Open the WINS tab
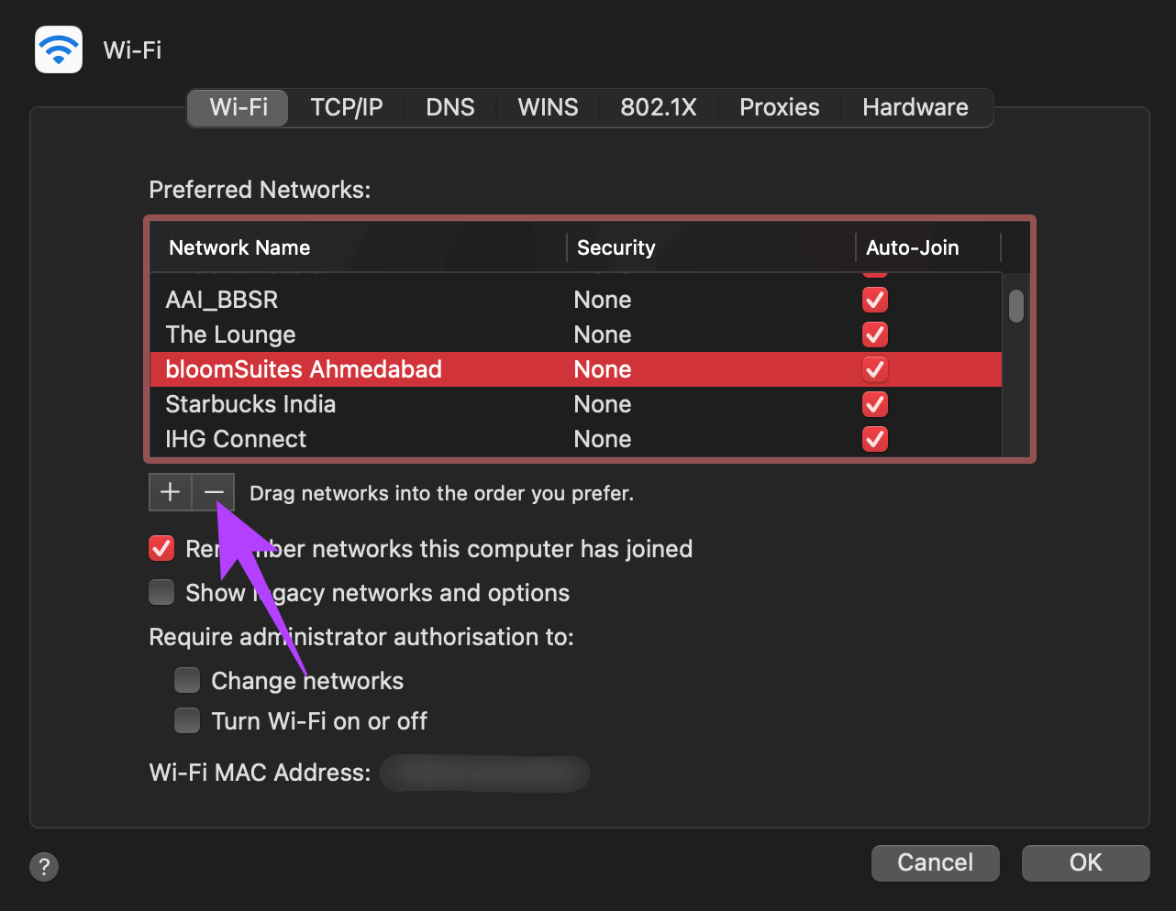 [548, 107]
